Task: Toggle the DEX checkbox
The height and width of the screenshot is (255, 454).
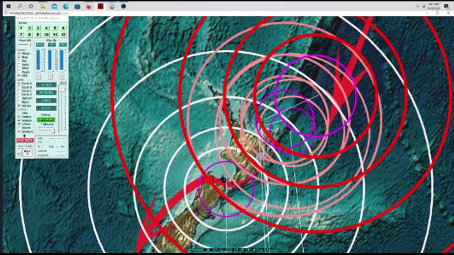Action: pos(20,75)
